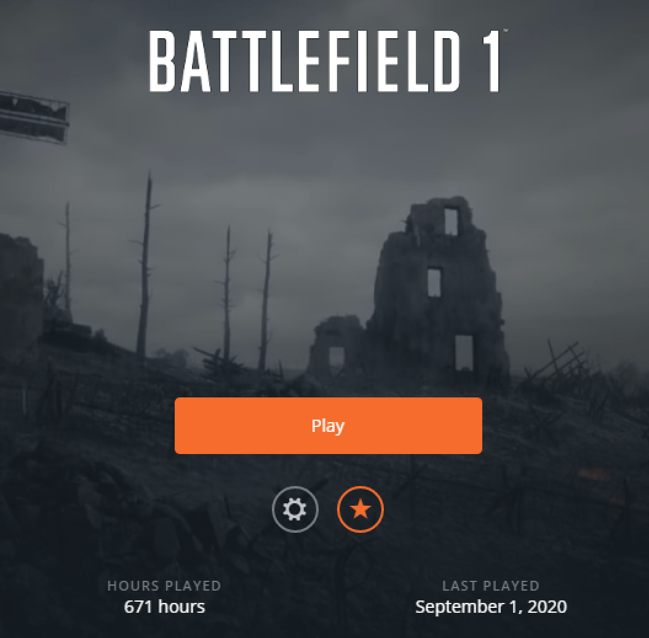Click the tattered flag in the artwork
Viewport: 649px width, 638px height.
[x=33, y=117]
